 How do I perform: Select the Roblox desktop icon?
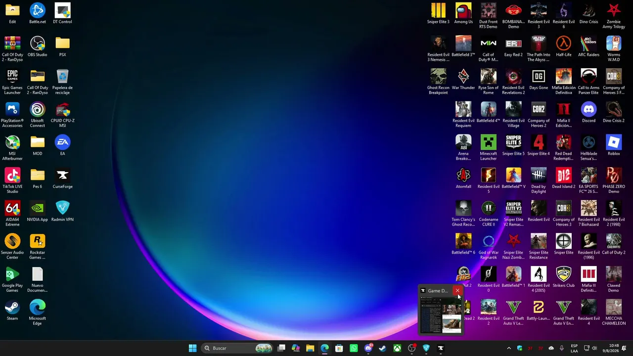614,145
